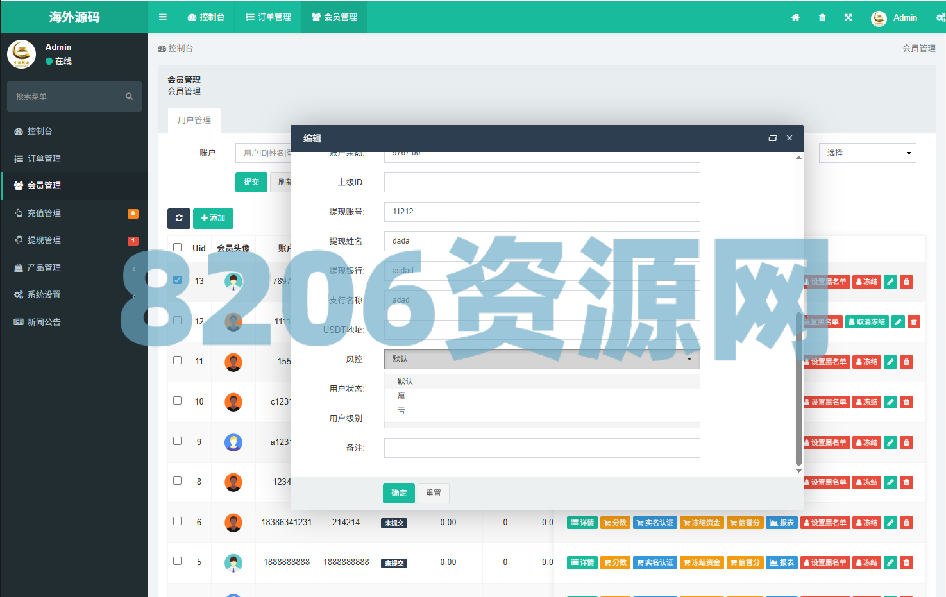Click the home icon in top bar
946x597 pixels.
coord(795,18)
